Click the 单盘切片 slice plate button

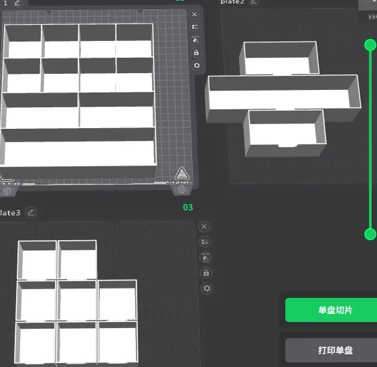pos(331,310)
